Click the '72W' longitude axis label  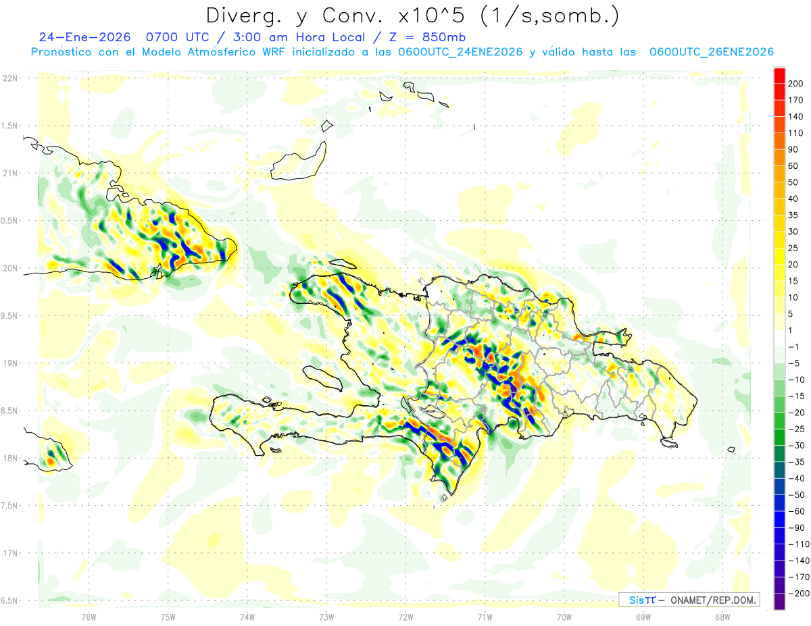[405, 617]
